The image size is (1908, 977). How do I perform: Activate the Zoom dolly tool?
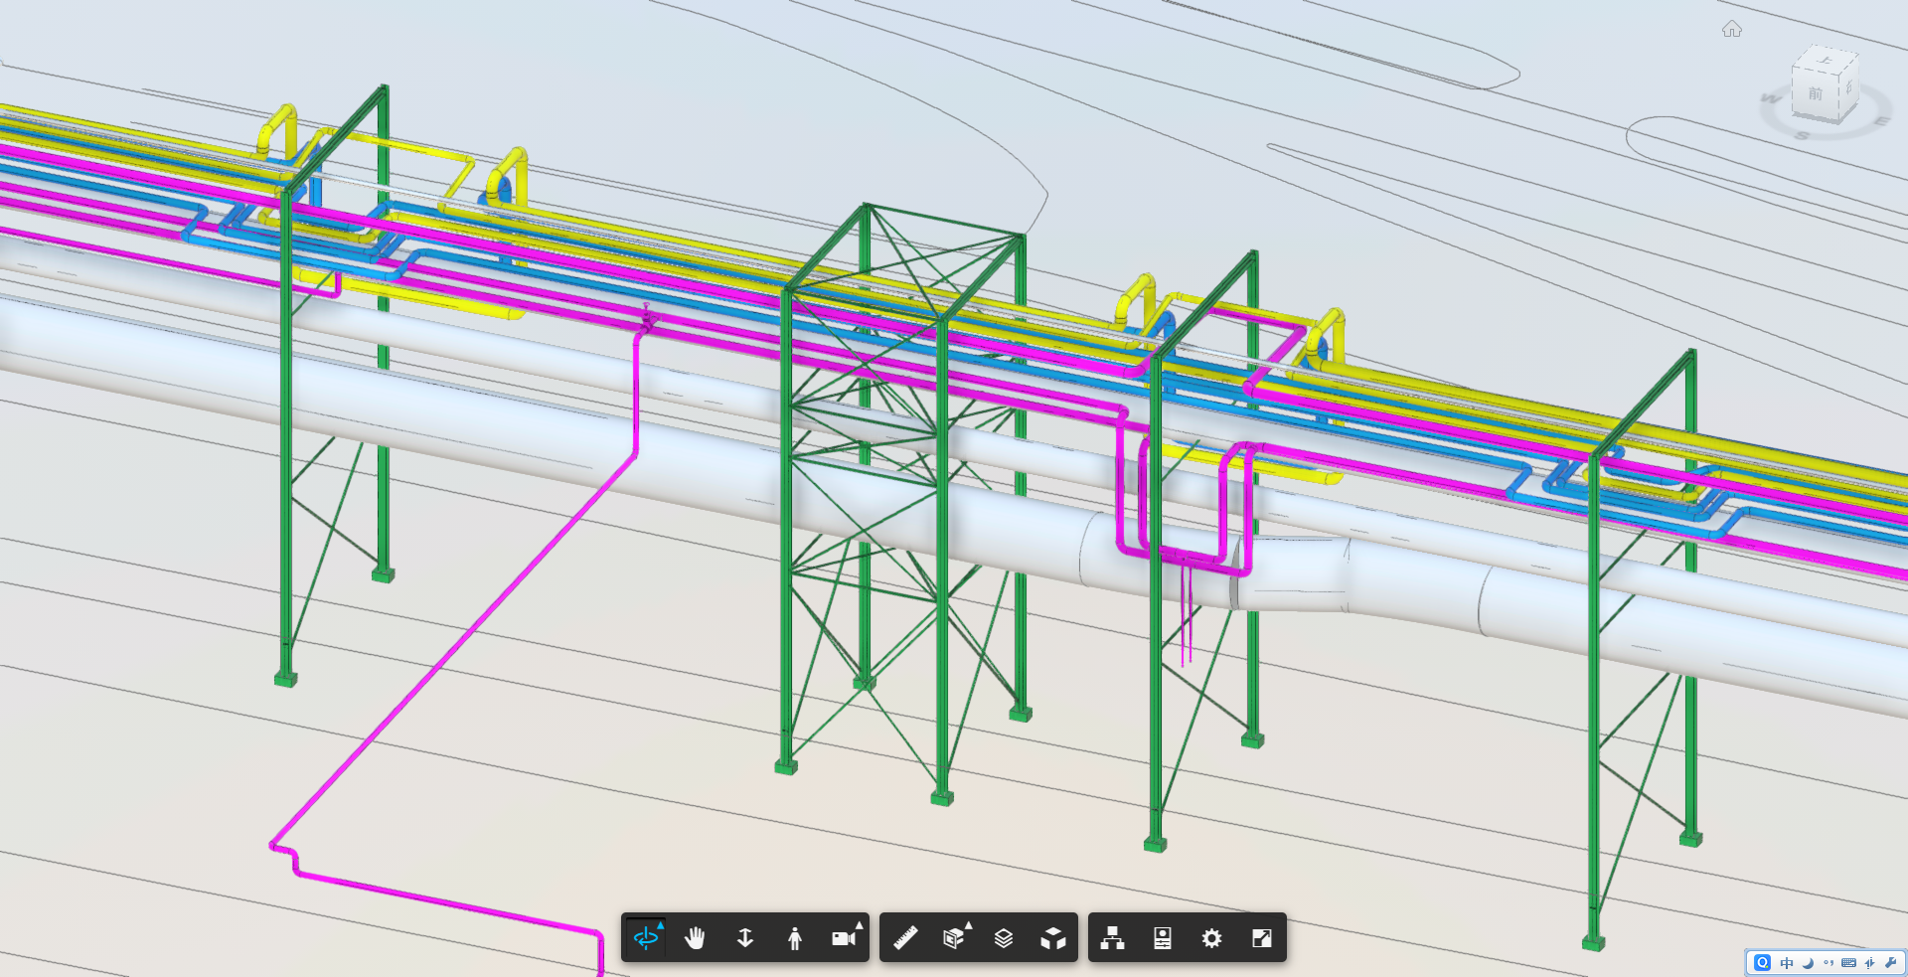pos(744,938)
